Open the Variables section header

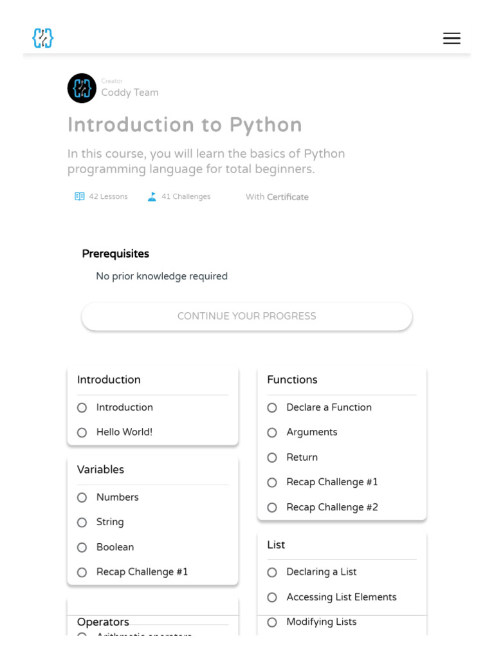(100, 470)
